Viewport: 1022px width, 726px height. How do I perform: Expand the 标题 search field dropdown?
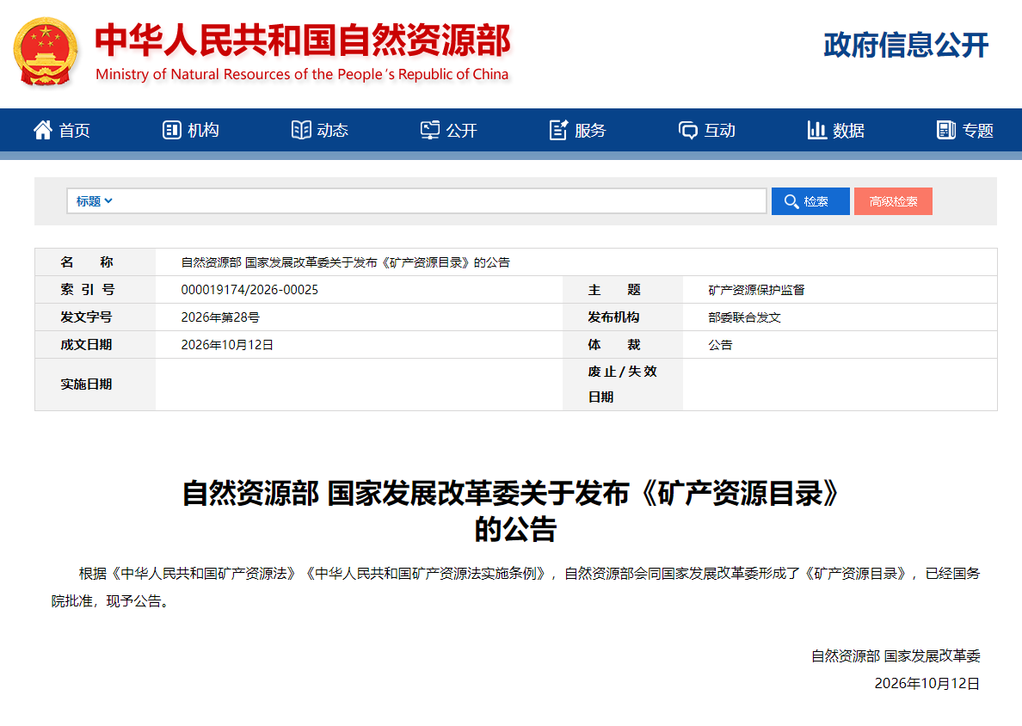(x=94, y=201)
